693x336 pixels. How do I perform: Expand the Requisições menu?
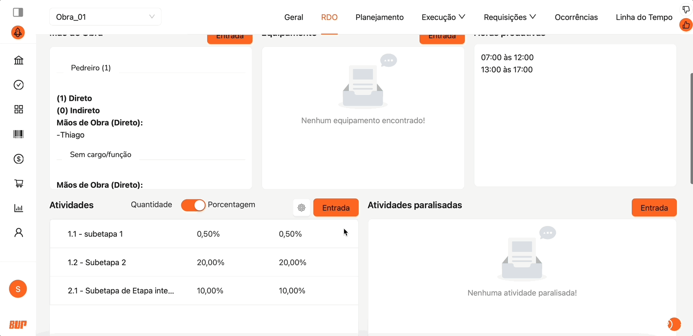[510, 17]
